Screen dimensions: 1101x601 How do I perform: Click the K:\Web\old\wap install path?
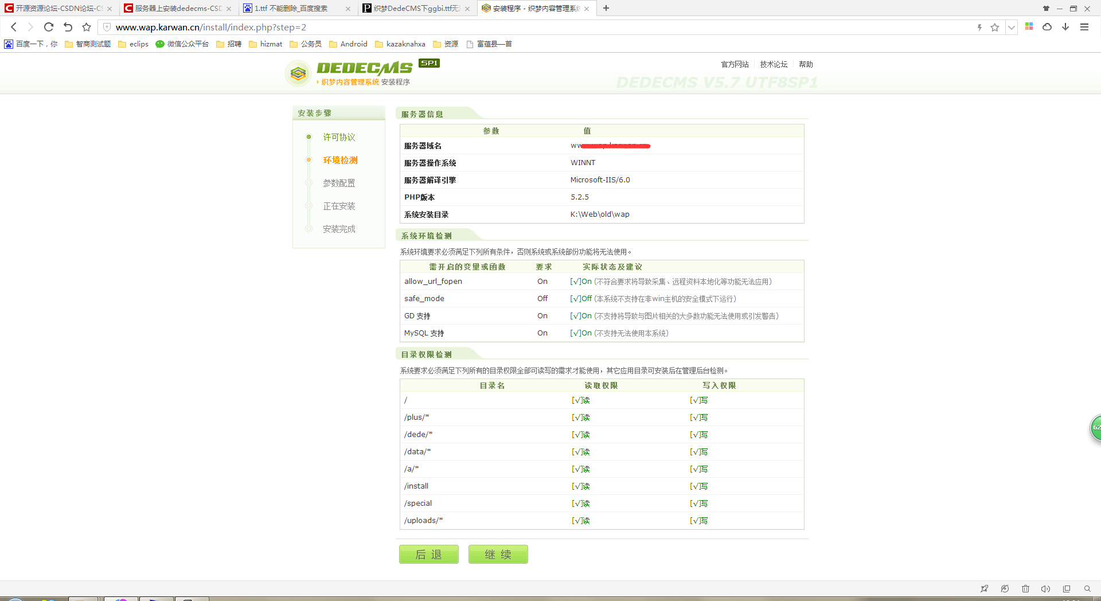pyautogui.click(x=599, y=214)
